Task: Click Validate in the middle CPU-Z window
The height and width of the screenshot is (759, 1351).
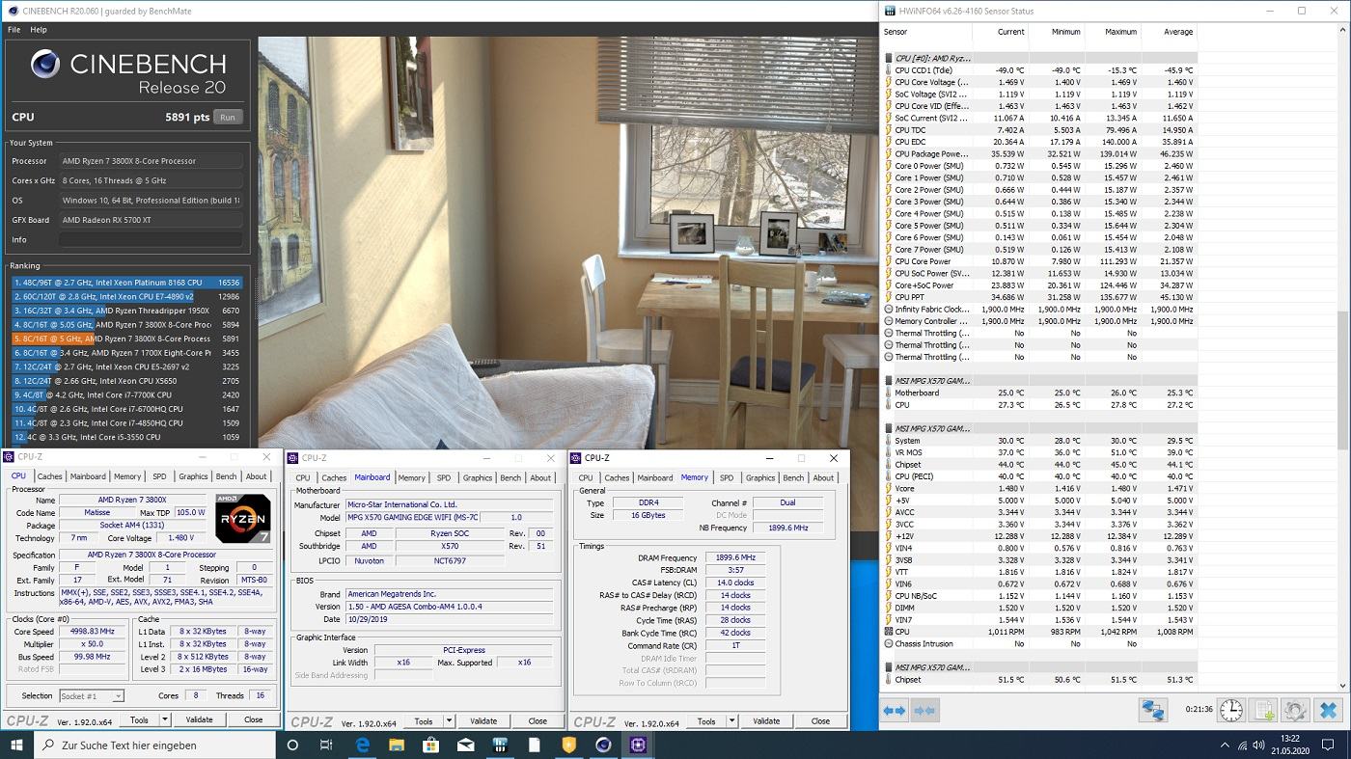Action: (x=483, y=721)
